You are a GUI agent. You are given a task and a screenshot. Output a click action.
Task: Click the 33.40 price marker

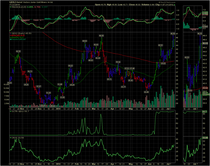[60, 84]
